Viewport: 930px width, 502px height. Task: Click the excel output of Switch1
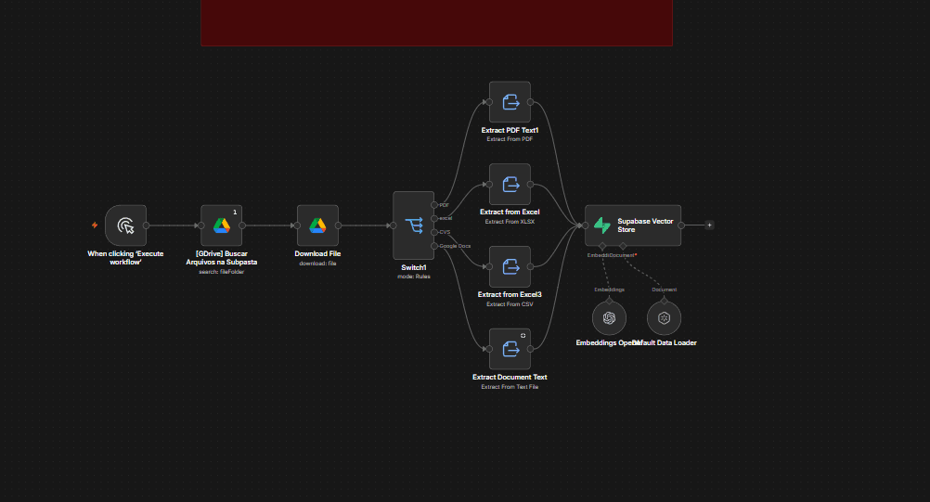pyautogui.click(x=434, y=219)
